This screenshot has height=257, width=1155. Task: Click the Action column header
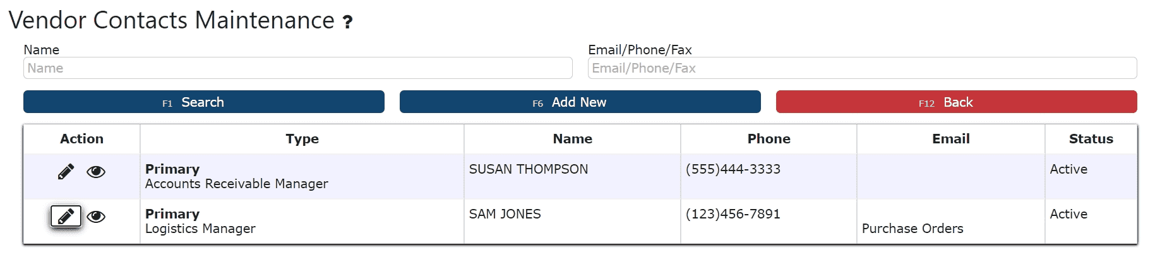(x=81, y=139)
